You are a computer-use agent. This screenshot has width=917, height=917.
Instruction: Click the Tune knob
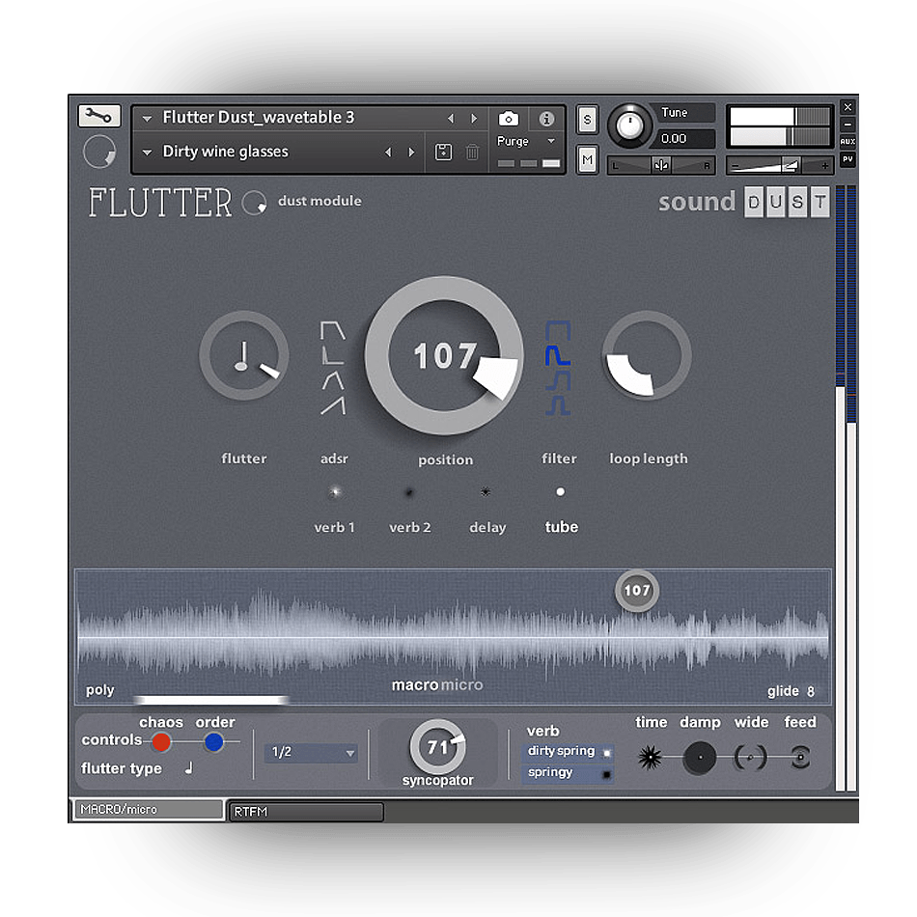point(629,125)
